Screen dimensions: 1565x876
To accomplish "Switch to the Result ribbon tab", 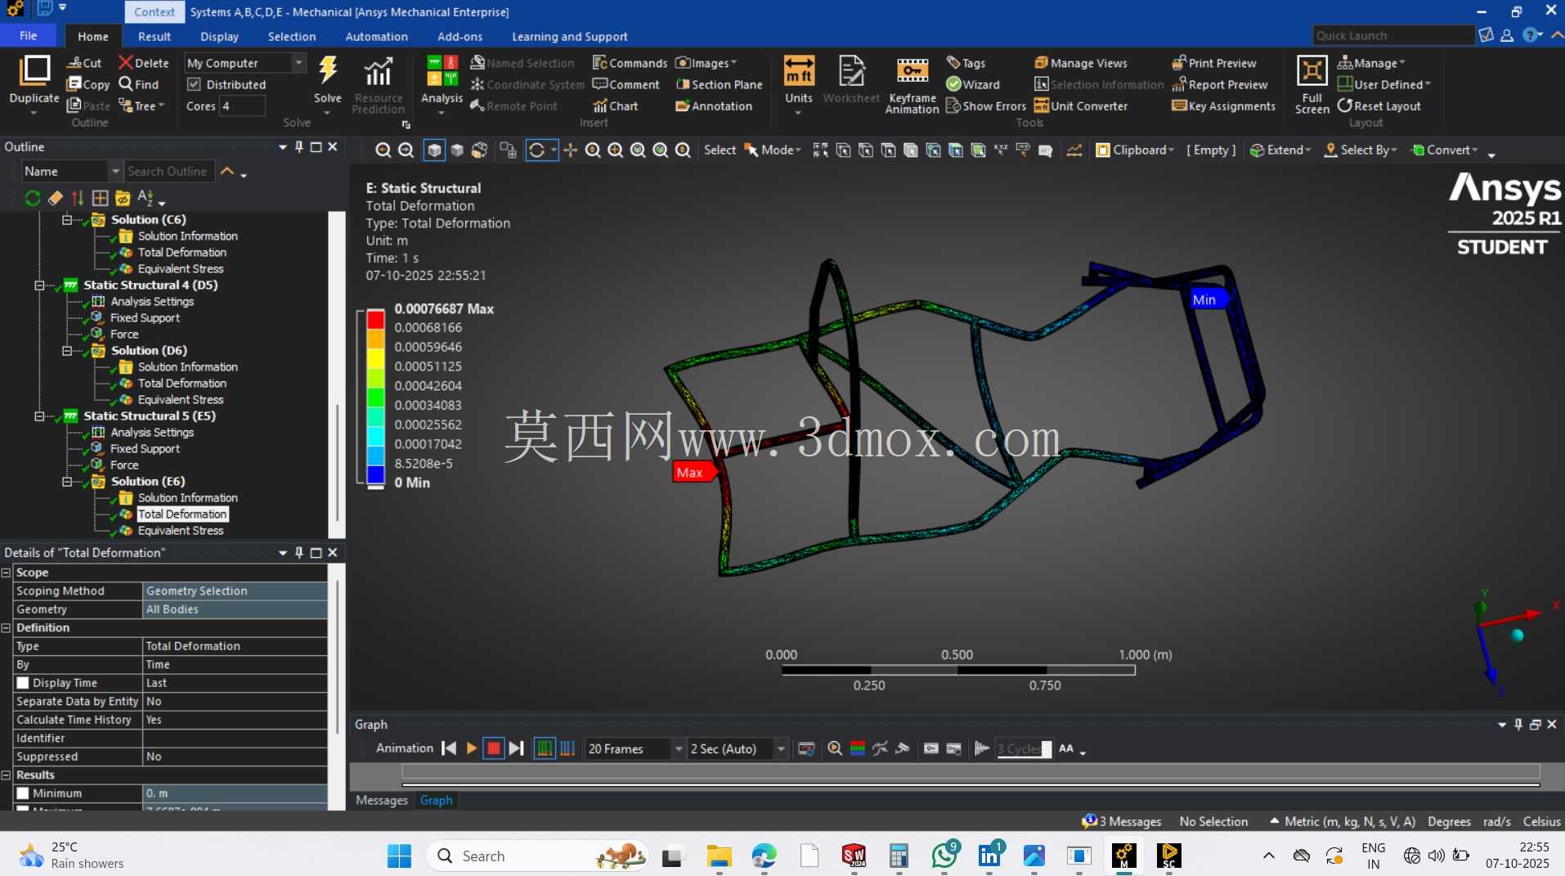I will pyautogui.click(x=155, y=37).
